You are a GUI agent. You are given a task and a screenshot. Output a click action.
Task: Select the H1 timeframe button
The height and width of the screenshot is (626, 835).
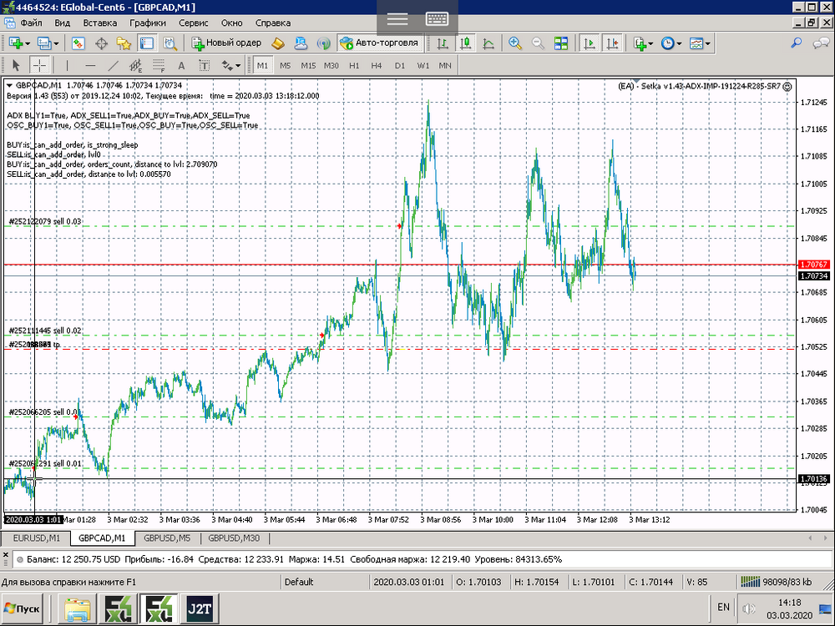(354, 65)
